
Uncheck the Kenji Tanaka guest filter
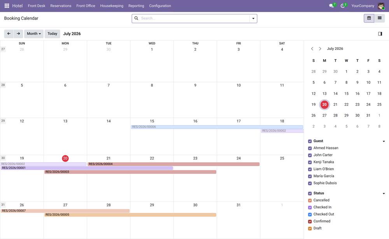pos(310,162)
